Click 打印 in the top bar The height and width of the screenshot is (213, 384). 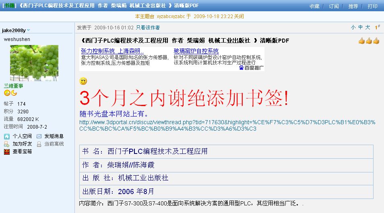point(372,6)
